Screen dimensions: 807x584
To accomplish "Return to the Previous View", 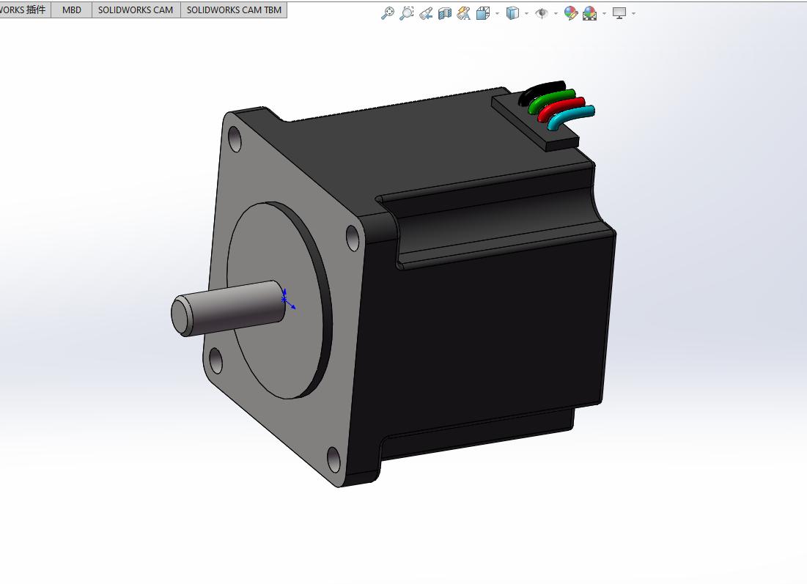I will (x=426, y=13).
